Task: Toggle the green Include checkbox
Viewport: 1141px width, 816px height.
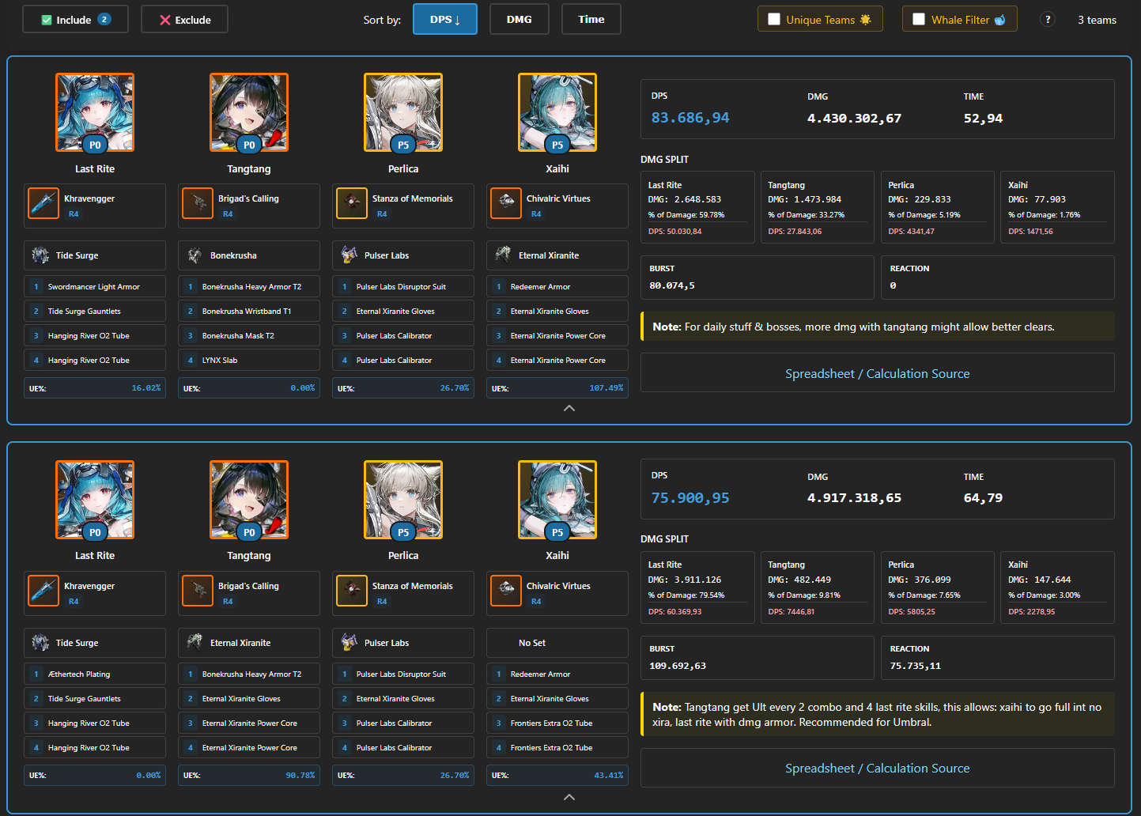Action: (x=47, y=20)
